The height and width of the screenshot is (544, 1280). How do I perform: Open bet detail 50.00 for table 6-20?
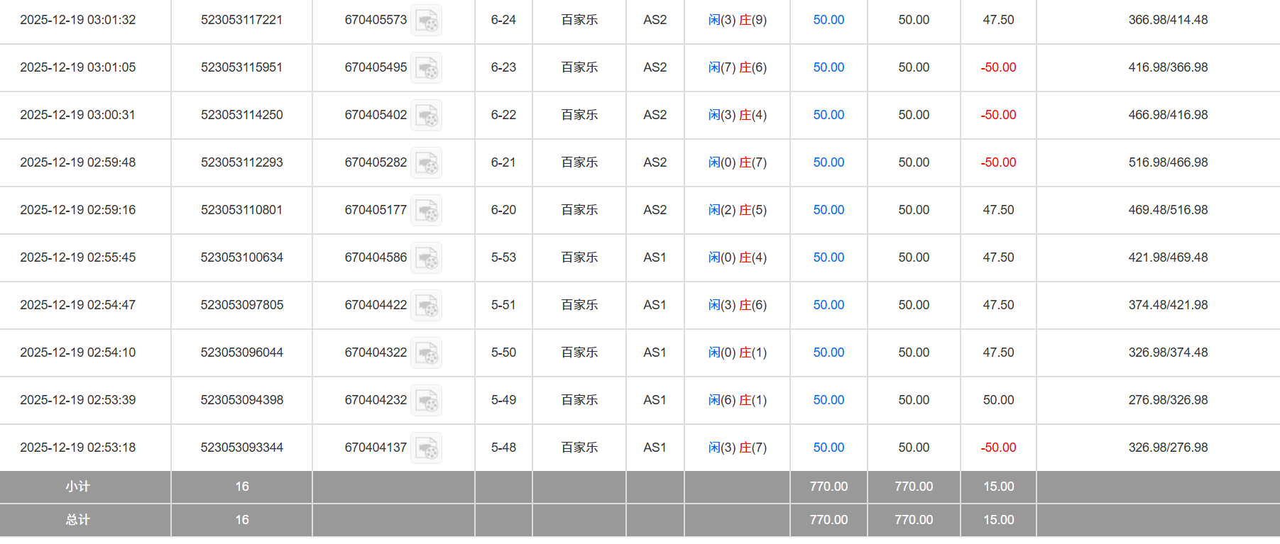tap(828, 210)
